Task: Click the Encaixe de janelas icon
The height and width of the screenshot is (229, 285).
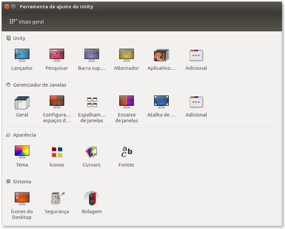Action: 126,102
